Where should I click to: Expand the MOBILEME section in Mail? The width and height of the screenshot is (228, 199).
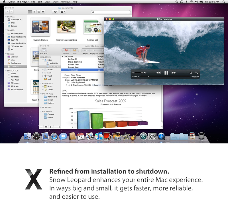point(41,107)
